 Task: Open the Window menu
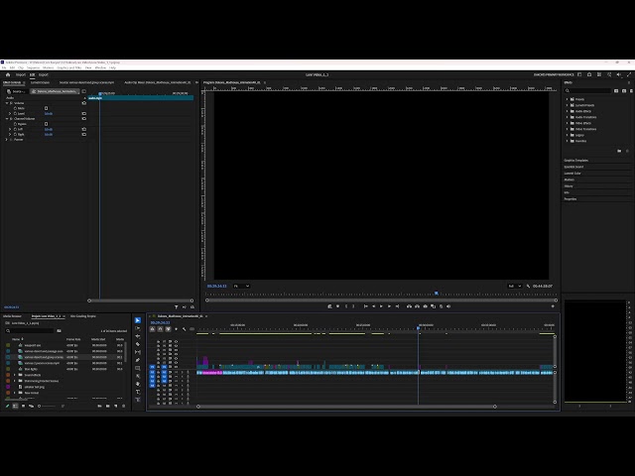[x=100, y=67]
